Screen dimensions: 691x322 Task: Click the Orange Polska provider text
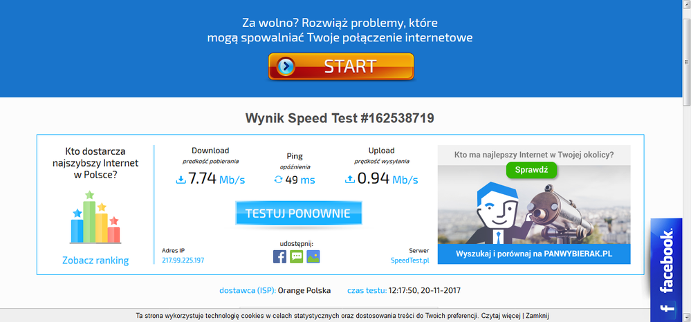[x=304, y=291]
